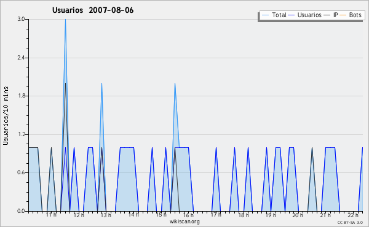
Task: Click the Total peak between 15 h and 16 h
Action: click(x=175, y=83)
